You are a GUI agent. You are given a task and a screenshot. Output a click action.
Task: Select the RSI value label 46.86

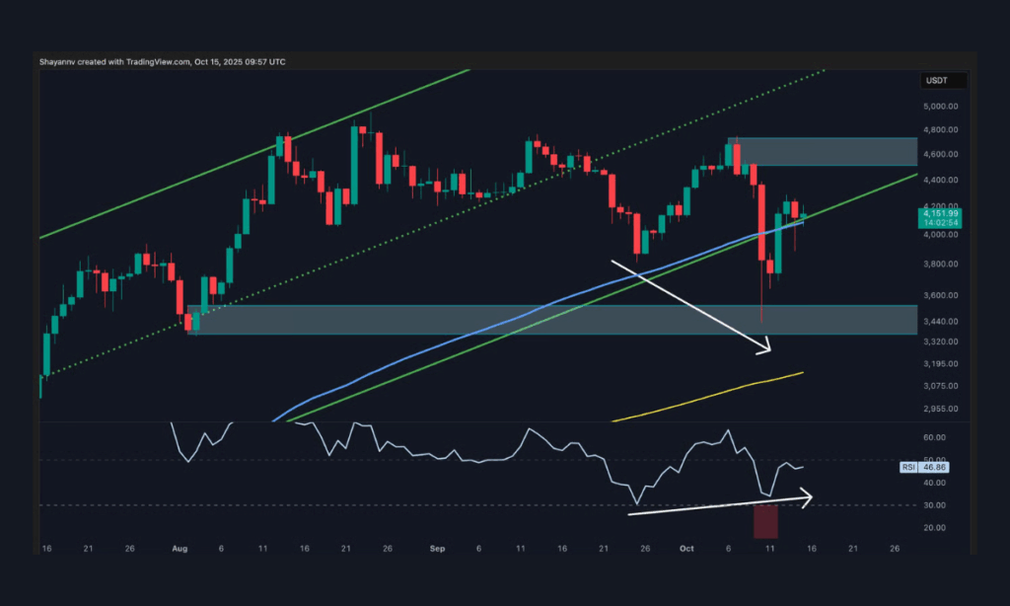click(x=934, y=467)
